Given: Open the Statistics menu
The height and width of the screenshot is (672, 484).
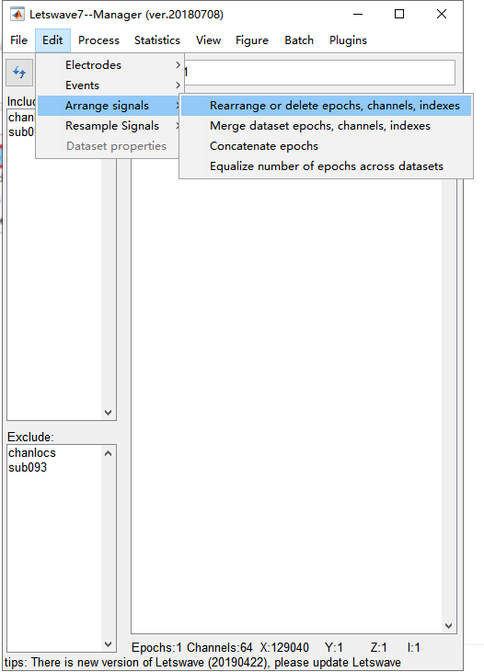Looking at the screenshot, I should click(x=157, y=40).
